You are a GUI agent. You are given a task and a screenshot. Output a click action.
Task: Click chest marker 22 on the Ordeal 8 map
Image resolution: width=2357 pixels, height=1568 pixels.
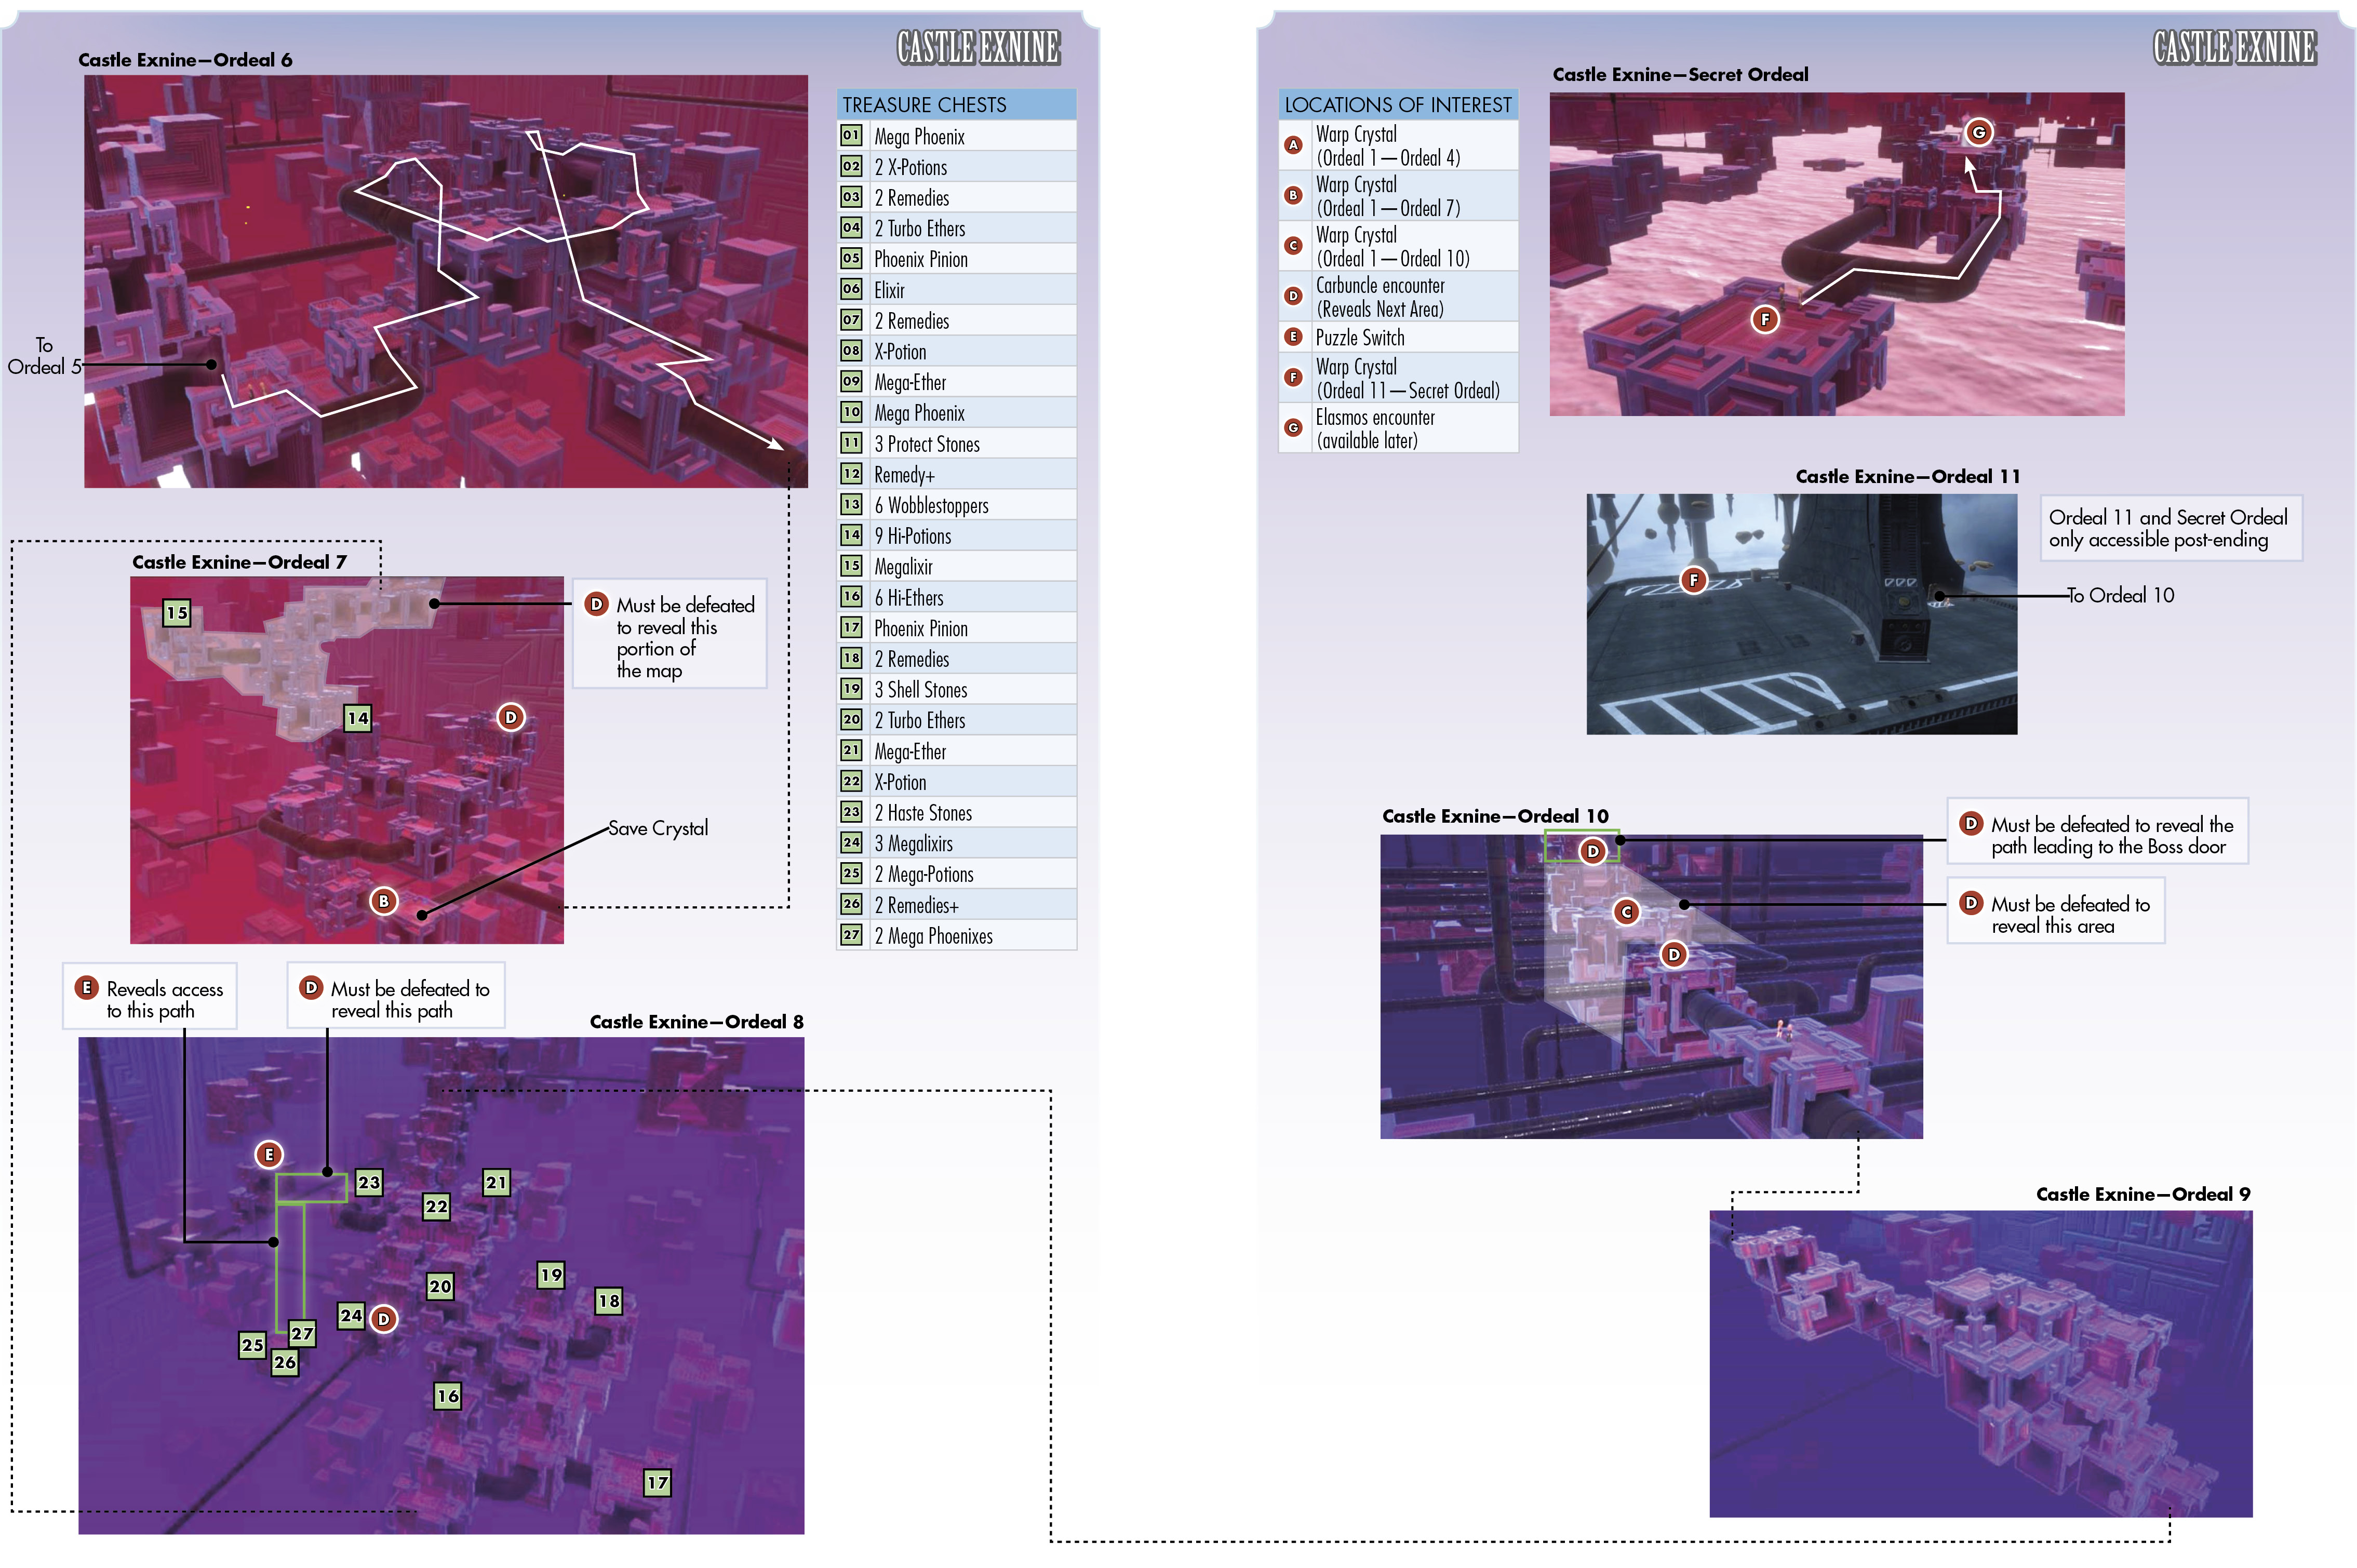pyautogui.click(x=437, y=1206)
